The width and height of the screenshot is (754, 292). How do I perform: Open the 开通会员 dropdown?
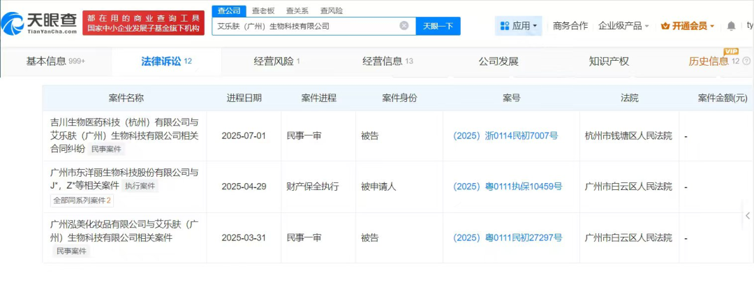click(x=688, y=26)
